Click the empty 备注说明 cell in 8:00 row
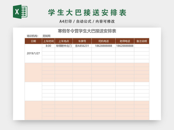Viewport: 174px width, 130px height. pyautogui.click(x=142, y=46)
